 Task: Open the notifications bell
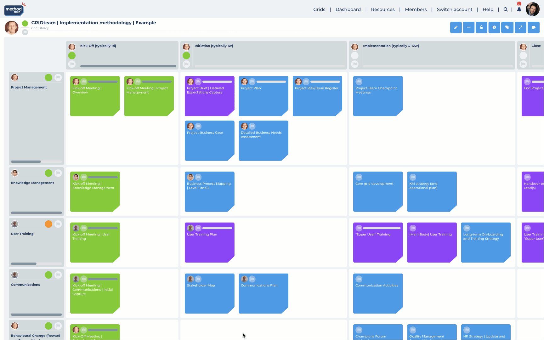[519, 9]
